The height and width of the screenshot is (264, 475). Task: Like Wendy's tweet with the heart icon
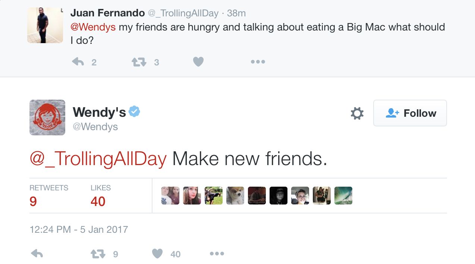(158, 254)
